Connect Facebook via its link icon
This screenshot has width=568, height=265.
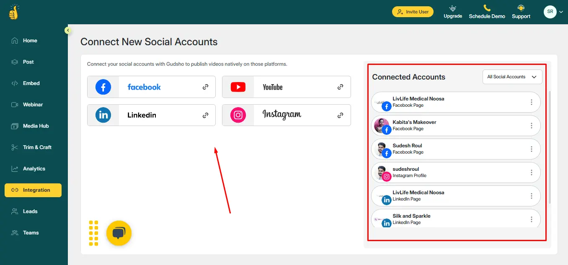[x=205, y=87]
